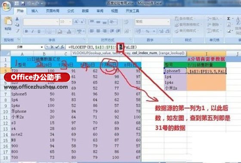Switch to the 插入 ribbon tab

click(34, 11)
